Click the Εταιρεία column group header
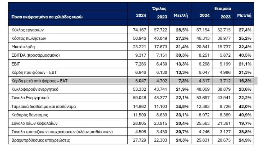Image resolution: width=261 pixels, height=147 pixels. [x=223, y=8]
